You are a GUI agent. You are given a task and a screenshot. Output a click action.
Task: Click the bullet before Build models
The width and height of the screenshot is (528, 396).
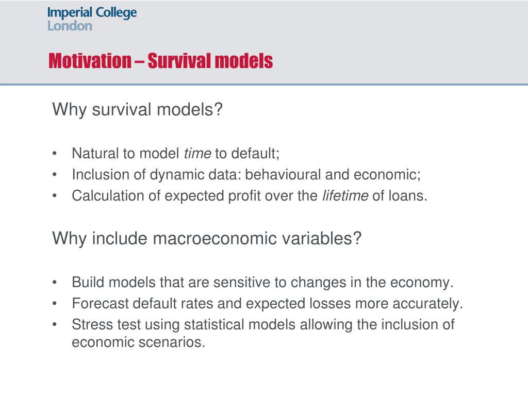pyautogui.click(x=55, y=283)
